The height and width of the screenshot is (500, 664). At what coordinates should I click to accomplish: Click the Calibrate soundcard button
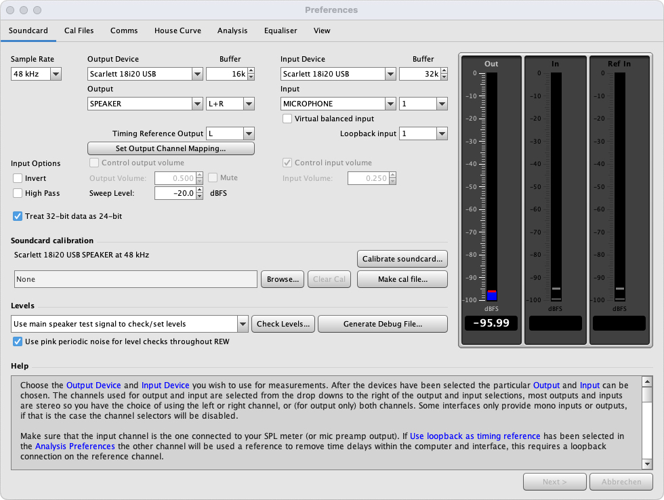click(x=402, y=259)
